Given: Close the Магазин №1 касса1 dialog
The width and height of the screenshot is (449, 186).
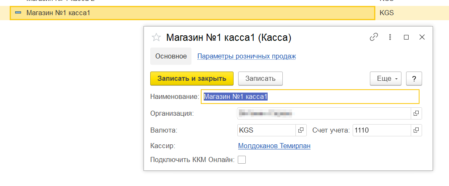Looking at the screenshot, I should (422, 37).
